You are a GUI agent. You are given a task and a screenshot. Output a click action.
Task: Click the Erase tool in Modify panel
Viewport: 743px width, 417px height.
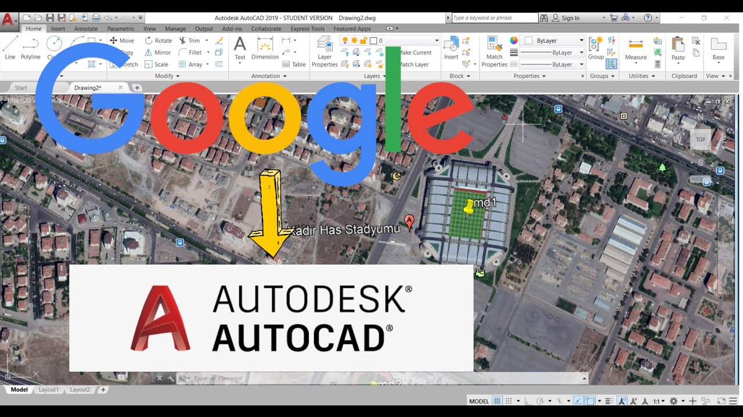219,41
